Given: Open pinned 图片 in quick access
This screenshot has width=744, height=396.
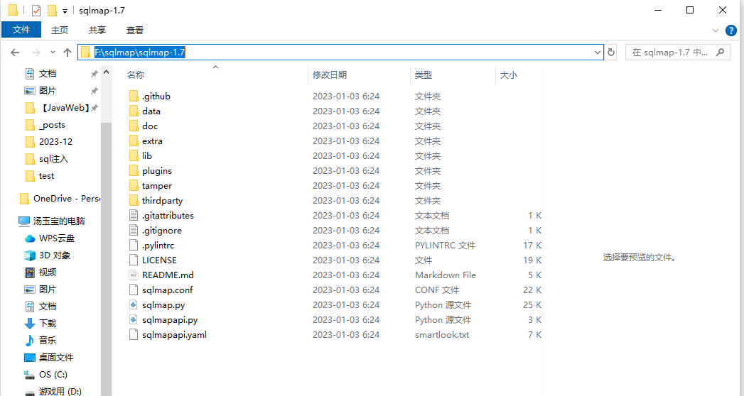Looking at the screenshot, I should 48,90.
